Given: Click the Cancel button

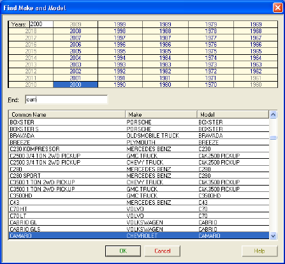Looking at the screenshot, I should pos(163,251).
